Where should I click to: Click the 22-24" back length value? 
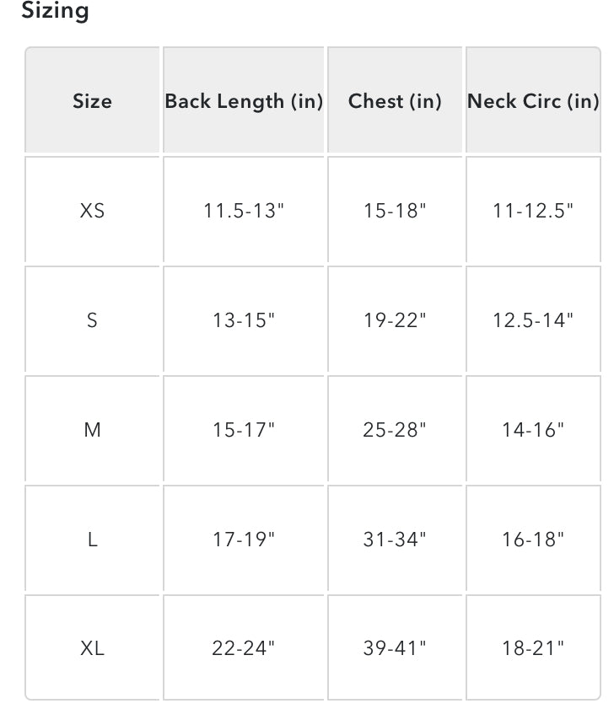[244, 647]
